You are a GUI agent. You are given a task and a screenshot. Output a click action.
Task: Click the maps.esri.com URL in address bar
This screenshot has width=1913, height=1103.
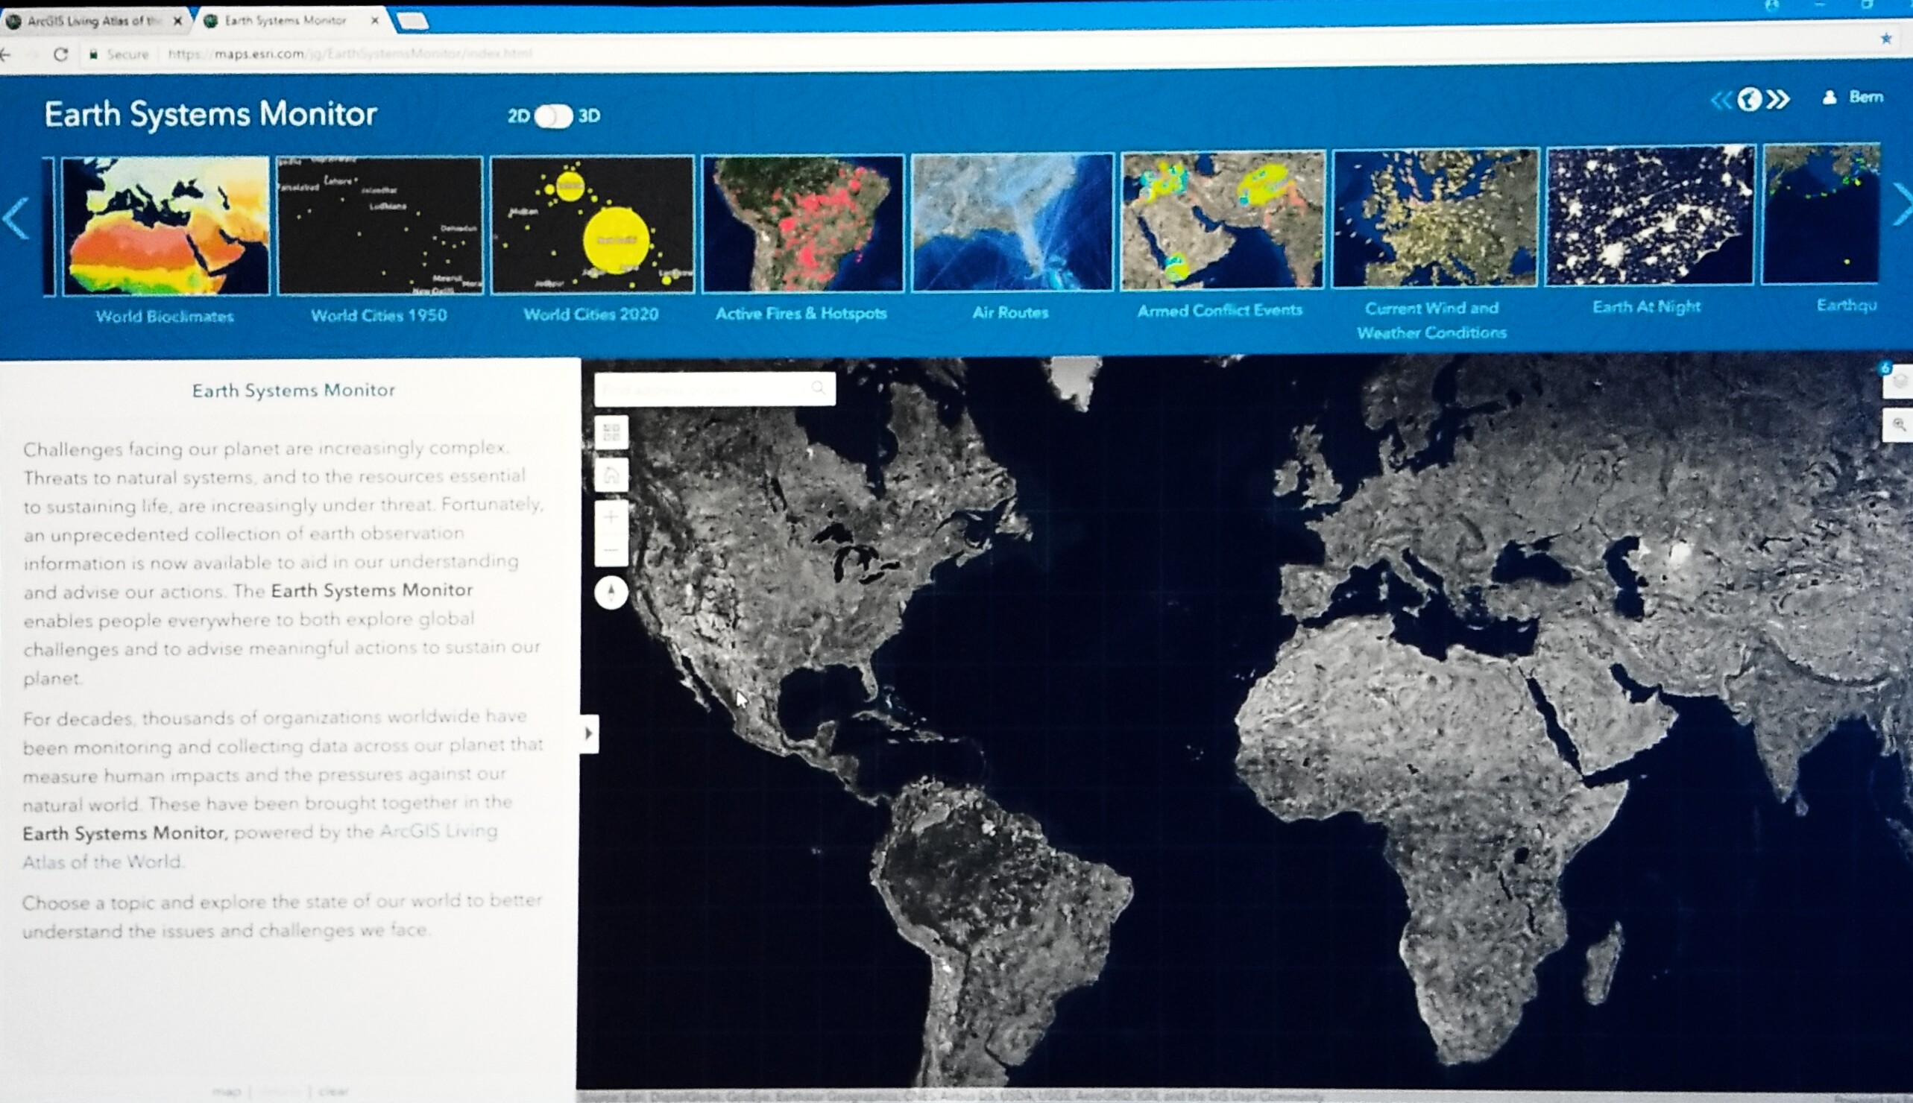[x=350, y=54]
